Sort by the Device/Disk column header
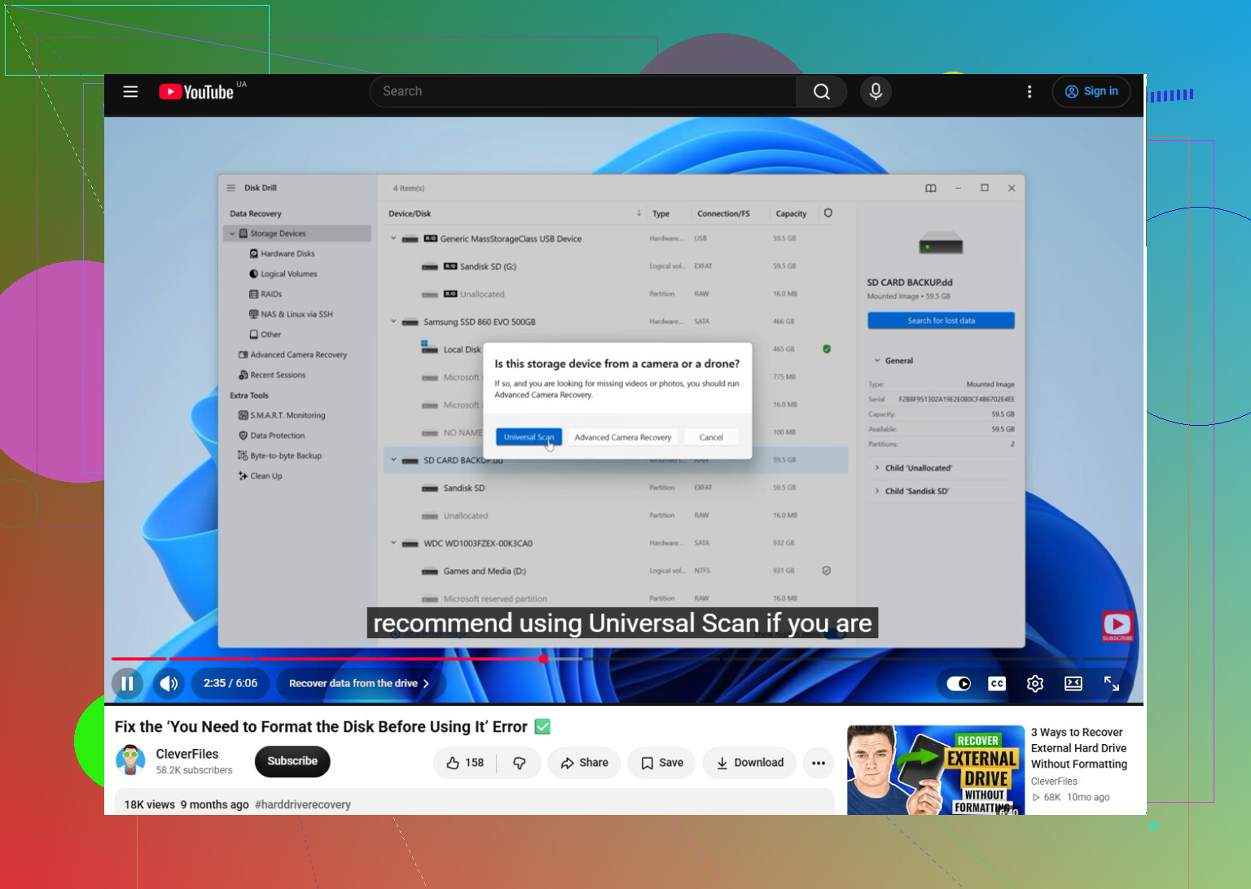The height and width of the screenshot is (889, 1251). (x=410, y=214)
